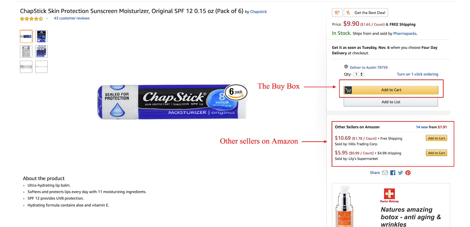Share product via email envelope icon
Screen dimensions: 470x227
click(385, 173)
